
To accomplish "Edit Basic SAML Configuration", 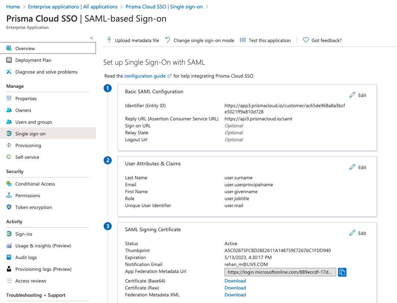I will [358, 95].
